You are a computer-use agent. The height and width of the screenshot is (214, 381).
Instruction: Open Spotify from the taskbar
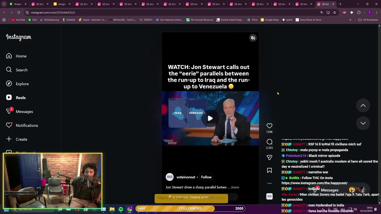(x=121, y=209)
